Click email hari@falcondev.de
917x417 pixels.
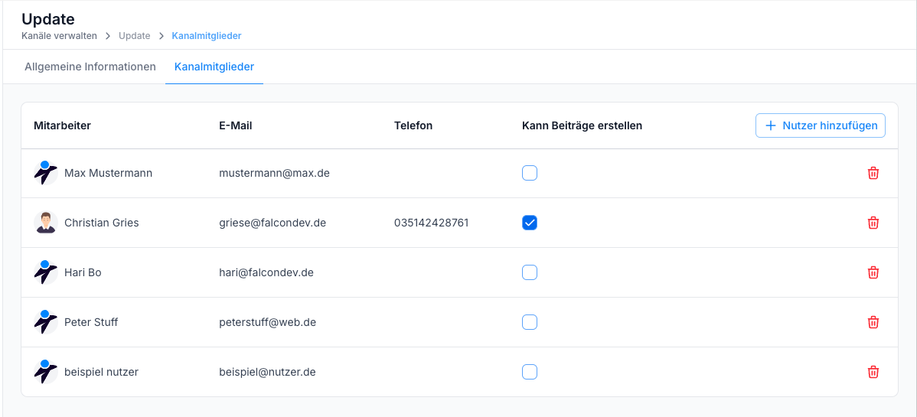point(266,272)
